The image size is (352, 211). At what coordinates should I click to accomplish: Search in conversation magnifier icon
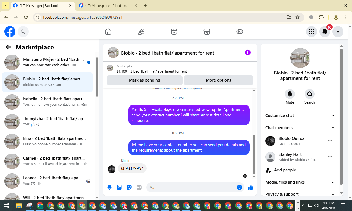point(310,94)
